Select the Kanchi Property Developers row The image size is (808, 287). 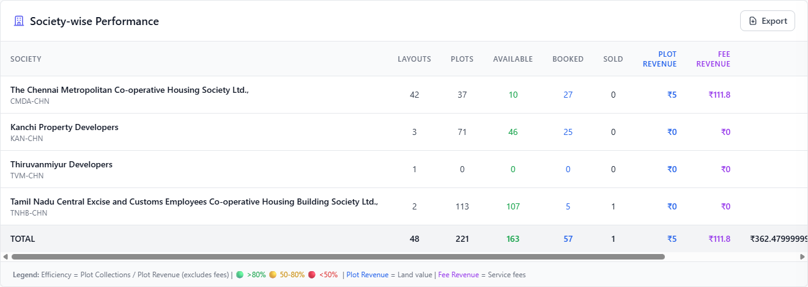pos(404,132)
